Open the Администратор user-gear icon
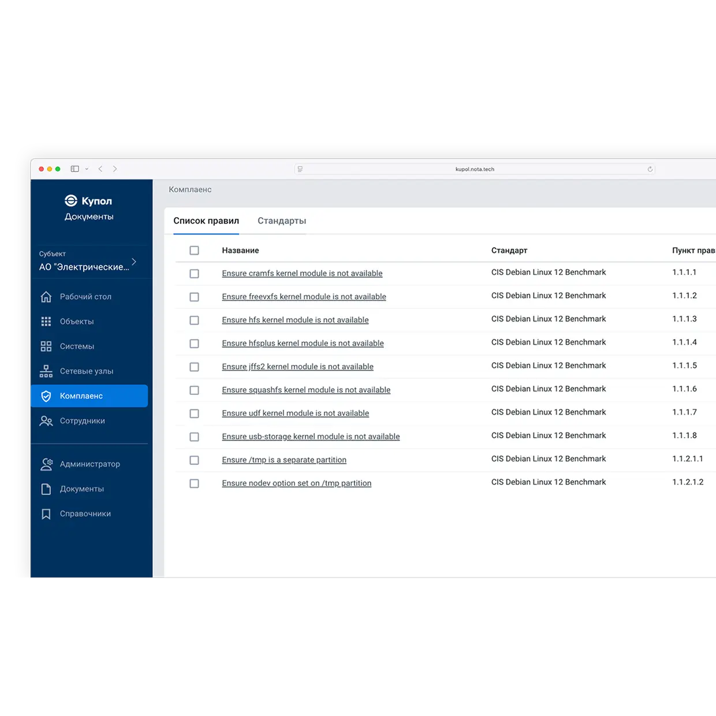The width and height of the screenshot is (716, 716). (x=46, y=464)
